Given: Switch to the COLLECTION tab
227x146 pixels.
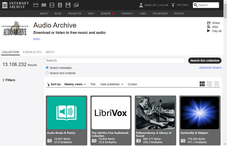Looking at the screenshot, I should (10, 52).
